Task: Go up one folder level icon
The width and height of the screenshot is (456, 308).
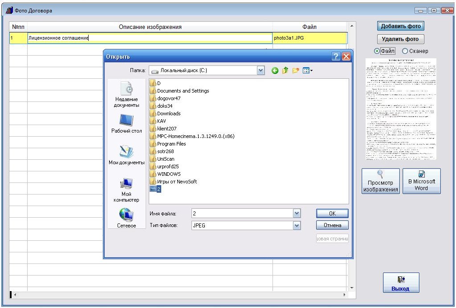Action: (285, 70)
